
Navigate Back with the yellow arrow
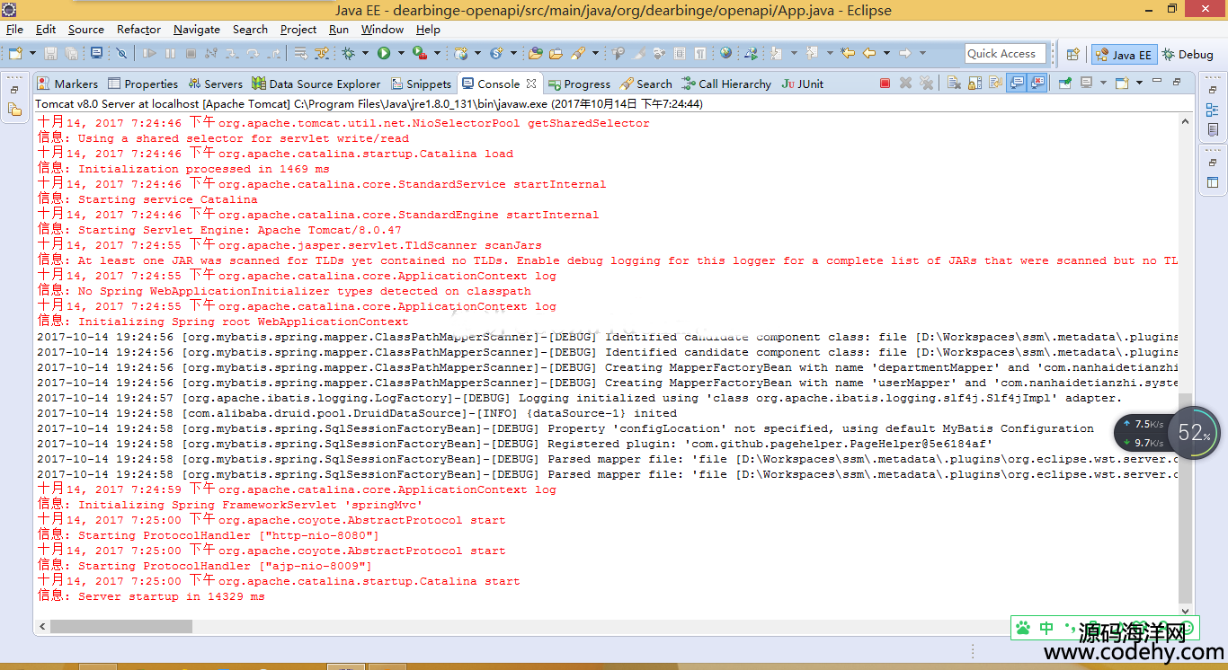point(869,53)
